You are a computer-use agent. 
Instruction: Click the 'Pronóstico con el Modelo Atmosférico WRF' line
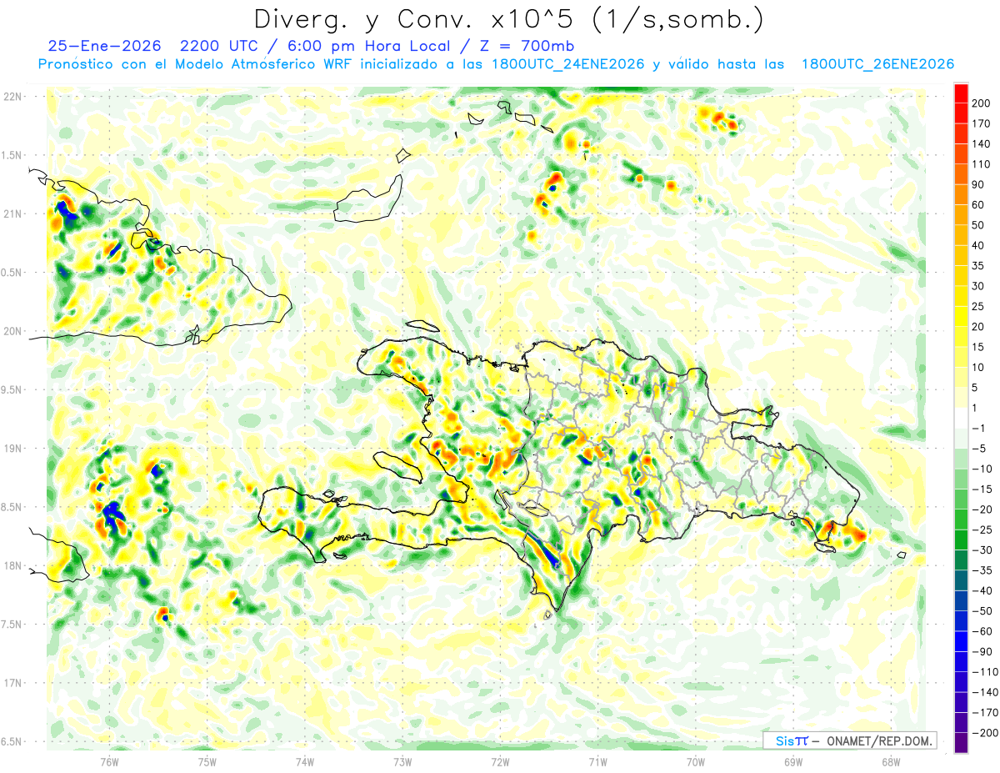[x=196, y=64]
